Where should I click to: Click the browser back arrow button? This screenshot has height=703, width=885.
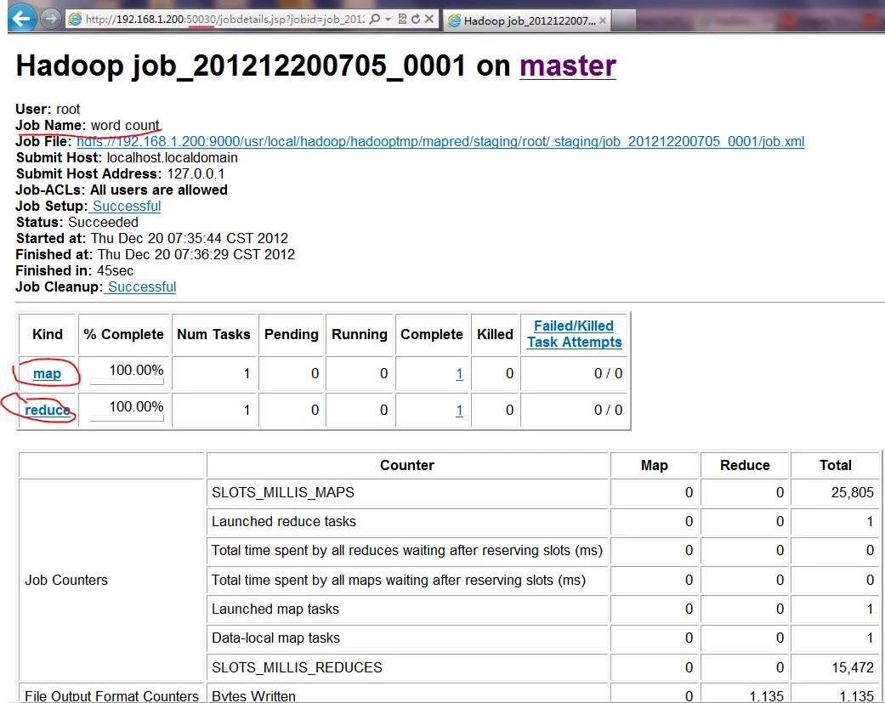tap(21, 17)
